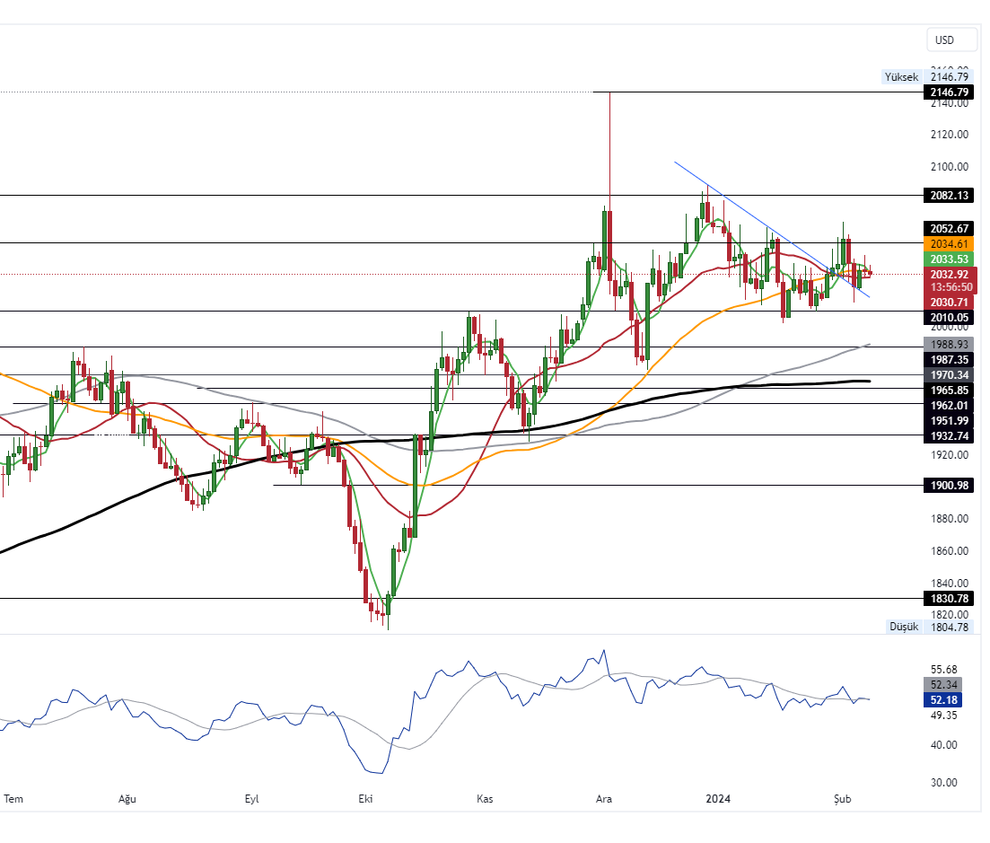Screen dimensions: 990x843
Task: Click the red 2032.92 current price label
Action: pyautogui.click(x=949, y=274)
